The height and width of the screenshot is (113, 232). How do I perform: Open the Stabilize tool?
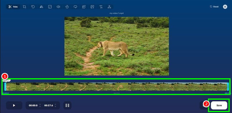[84, 7]
